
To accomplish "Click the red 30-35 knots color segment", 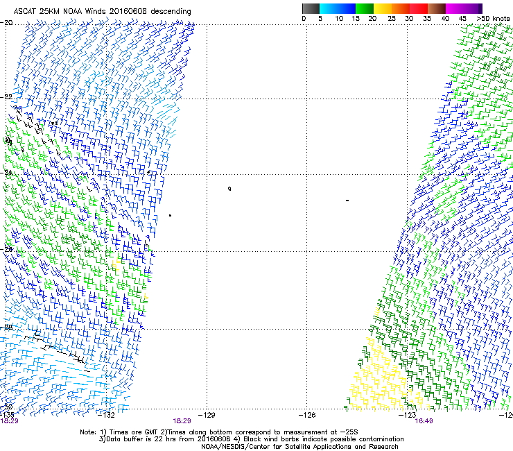I will pos(419,8).
